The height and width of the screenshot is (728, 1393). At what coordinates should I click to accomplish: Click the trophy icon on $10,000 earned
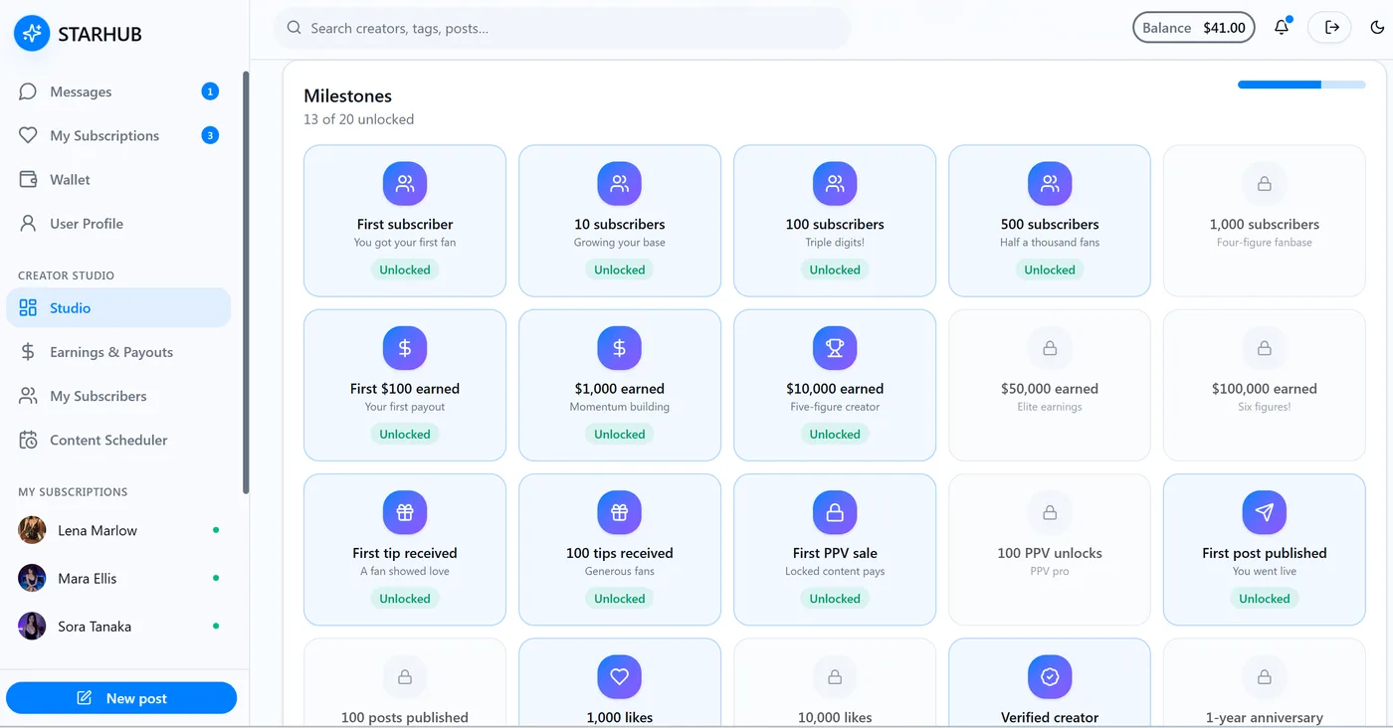835,348
